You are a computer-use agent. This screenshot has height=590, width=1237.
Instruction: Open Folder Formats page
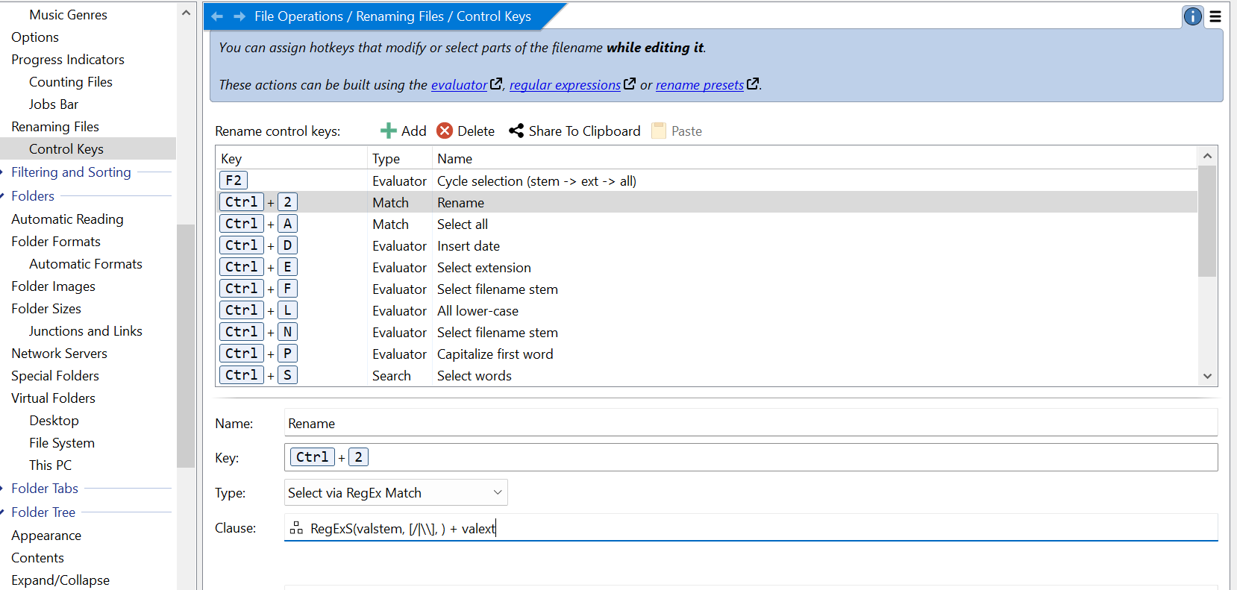coord(56,242)
